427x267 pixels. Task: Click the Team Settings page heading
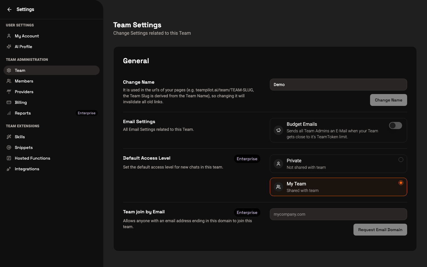[137, 25]
